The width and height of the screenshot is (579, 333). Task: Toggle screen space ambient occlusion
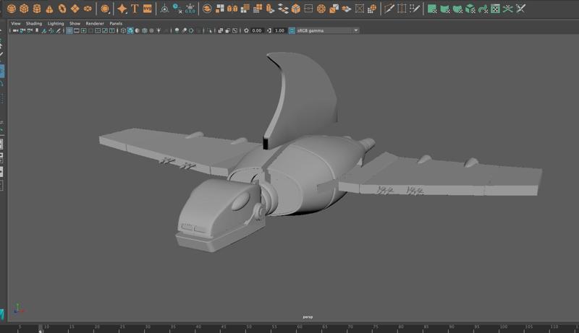tap(177, 30)
